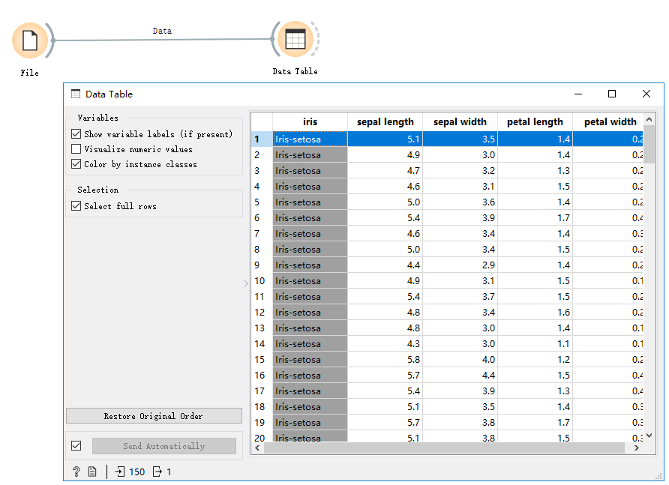Click sepal length value in row 9
Image resolution: width=669 pixels, height=485 pixels.
click(x=385, y=265)
